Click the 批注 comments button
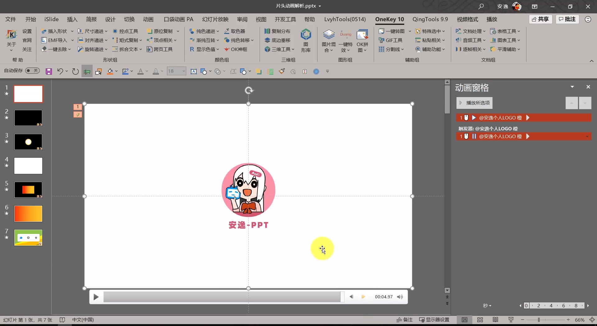This screenshot has height=326, width=597. click(567, 19)
